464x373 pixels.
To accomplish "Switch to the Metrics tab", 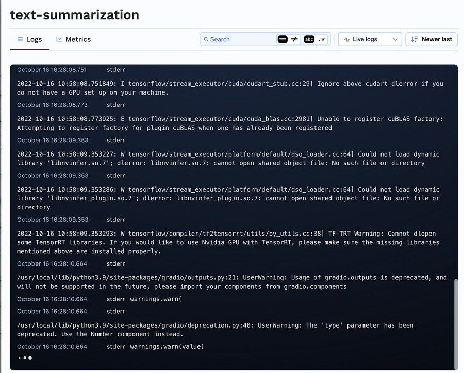I will tap(73, 39).
